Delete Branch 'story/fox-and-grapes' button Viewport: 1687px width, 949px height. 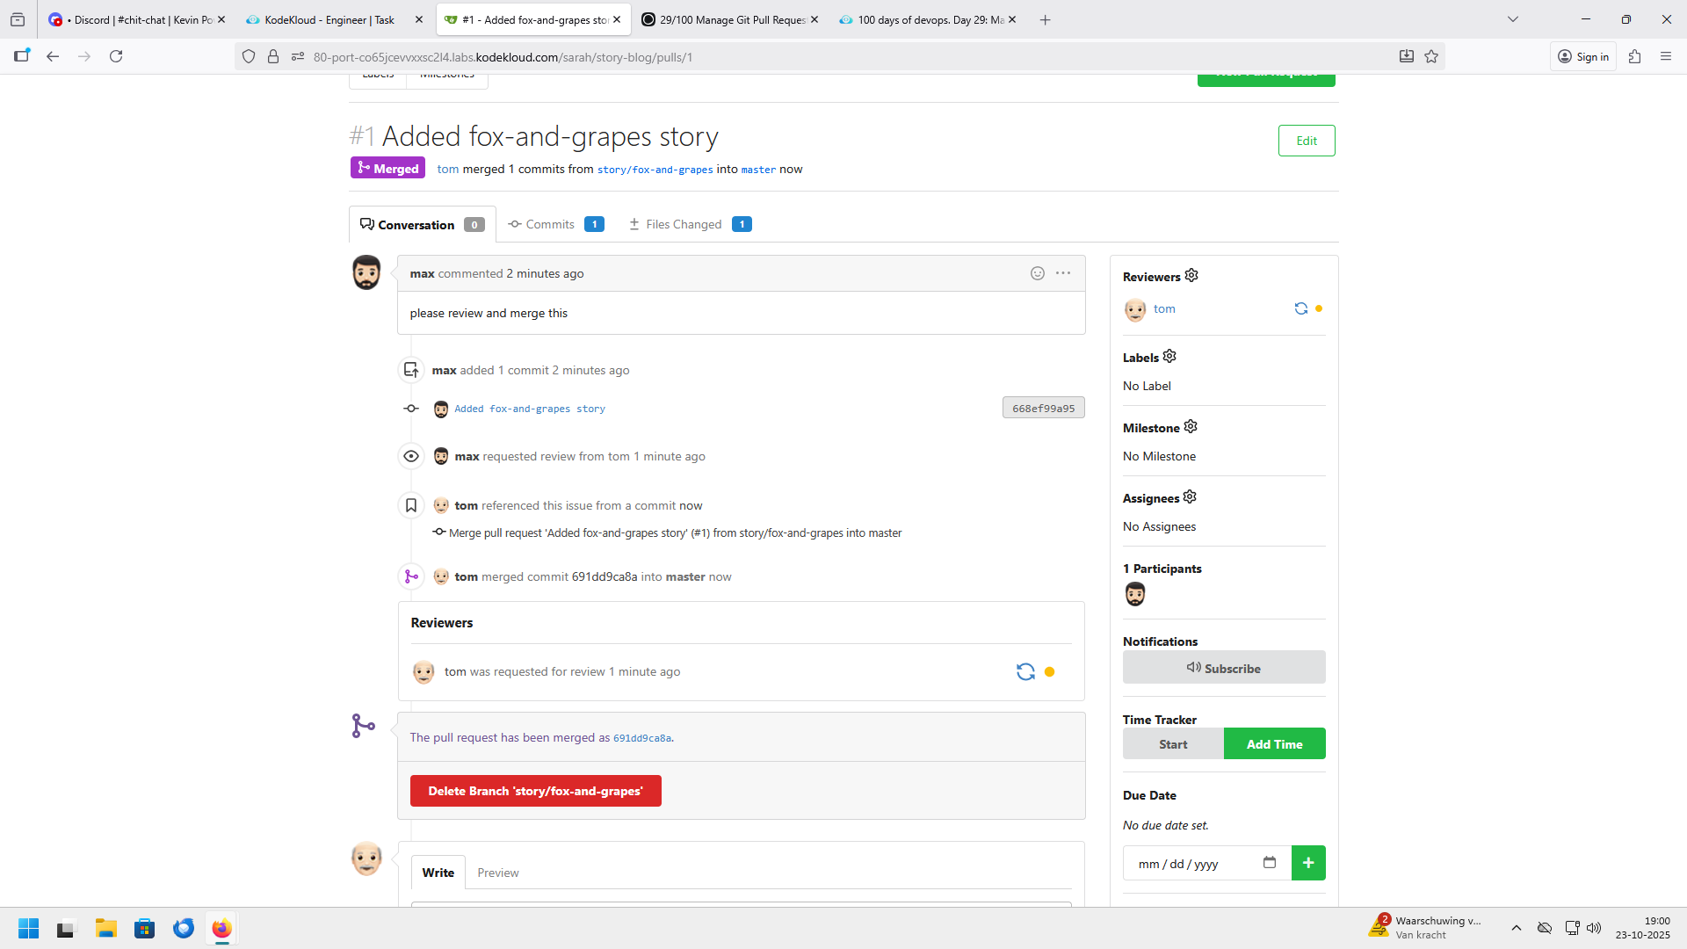tap(535, 791)
